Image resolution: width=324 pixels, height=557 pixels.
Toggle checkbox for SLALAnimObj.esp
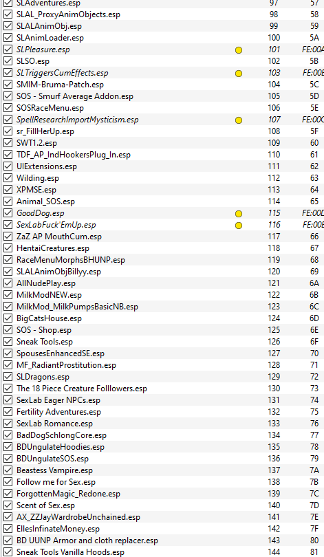coord(8,26)
